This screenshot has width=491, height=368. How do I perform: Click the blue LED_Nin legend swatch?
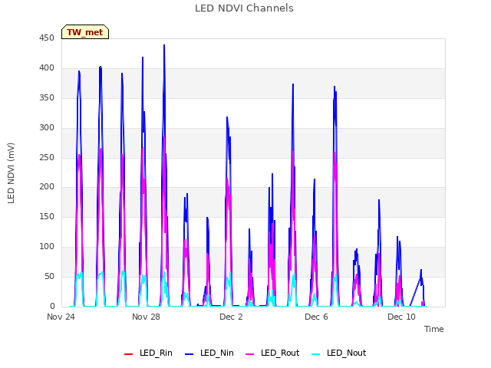(189, 354)
